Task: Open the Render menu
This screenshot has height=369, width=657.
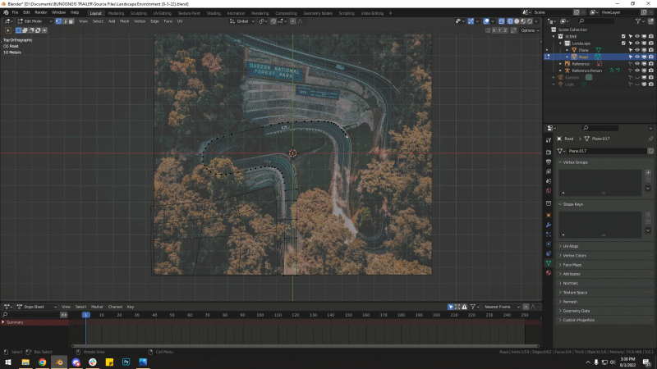Action: click(41, 13)
